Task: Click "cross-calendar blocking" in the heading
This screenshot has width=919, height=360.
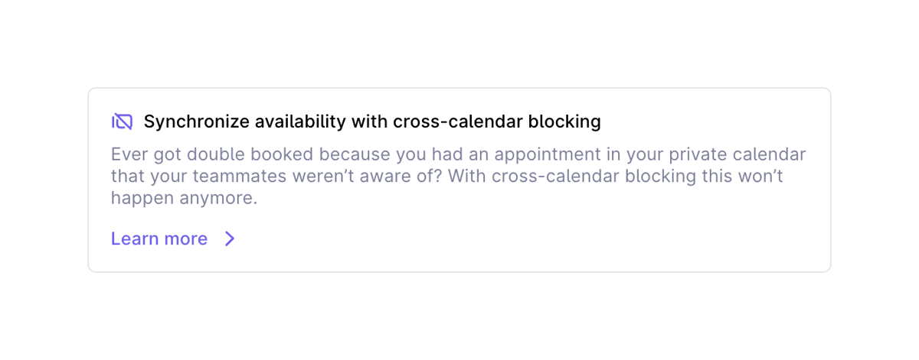Action: (497, 122)
